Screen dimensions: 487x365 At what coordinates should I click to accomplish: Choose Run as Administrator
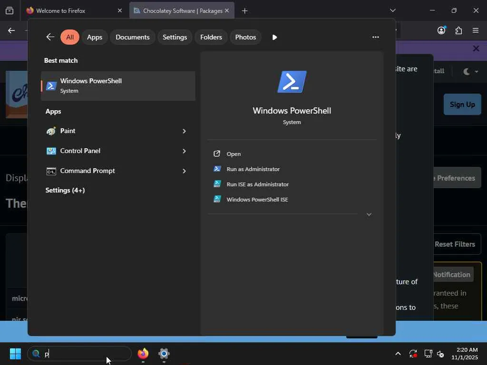click(x=292, y=169)
